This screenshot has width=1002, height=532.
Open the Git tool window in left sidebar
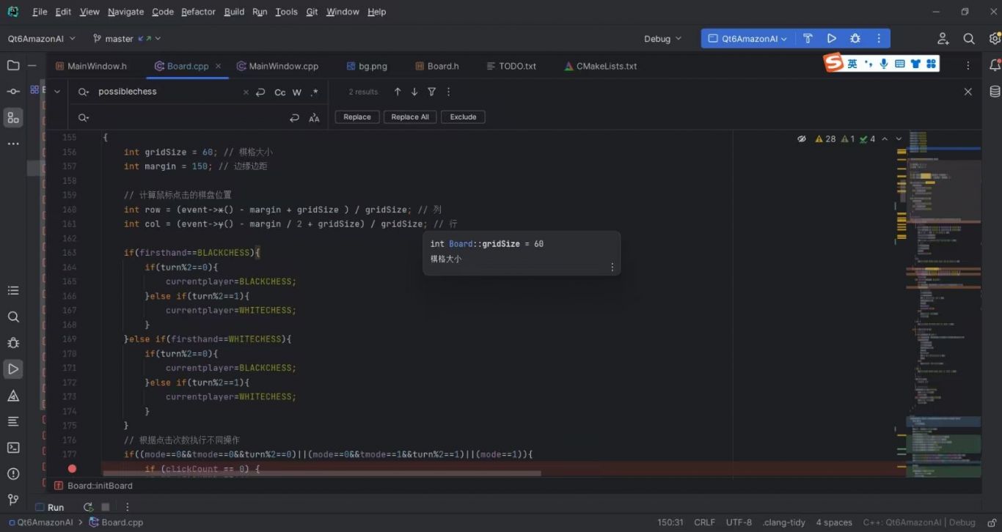(x=13, y=500)
